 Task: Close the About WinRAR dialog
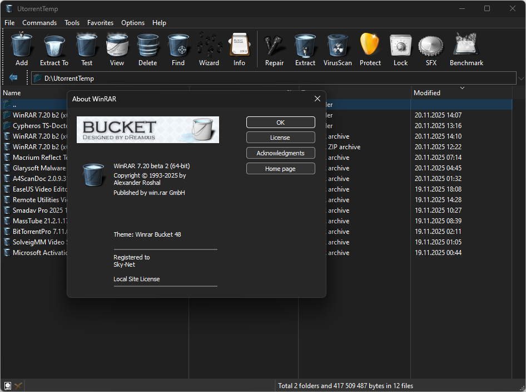pos(317,99)
